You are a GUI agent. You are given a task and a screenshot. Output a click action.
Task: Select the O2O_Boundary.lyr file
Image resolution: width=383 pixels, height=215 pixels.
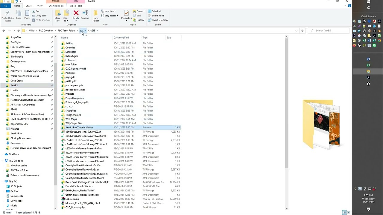click(75, 207)
